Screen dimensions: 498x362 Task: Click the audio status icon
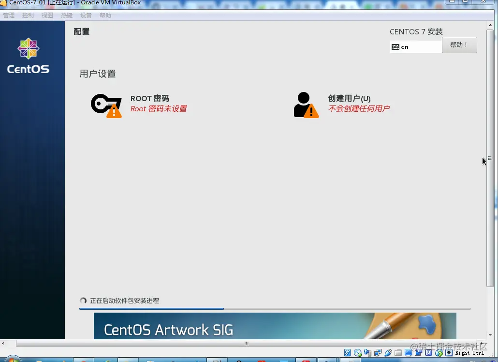point(368,352)
